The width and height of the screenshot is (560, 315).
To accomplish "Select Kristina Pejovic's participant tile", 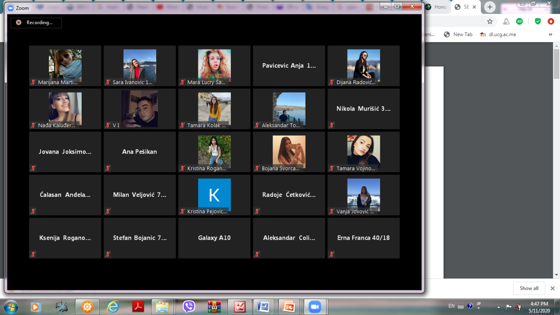I will tap(214, 195).
